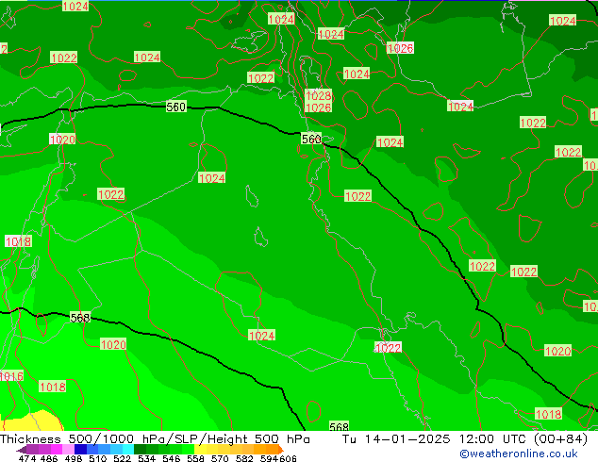Click the small island outline in the map center

(251, 196)
